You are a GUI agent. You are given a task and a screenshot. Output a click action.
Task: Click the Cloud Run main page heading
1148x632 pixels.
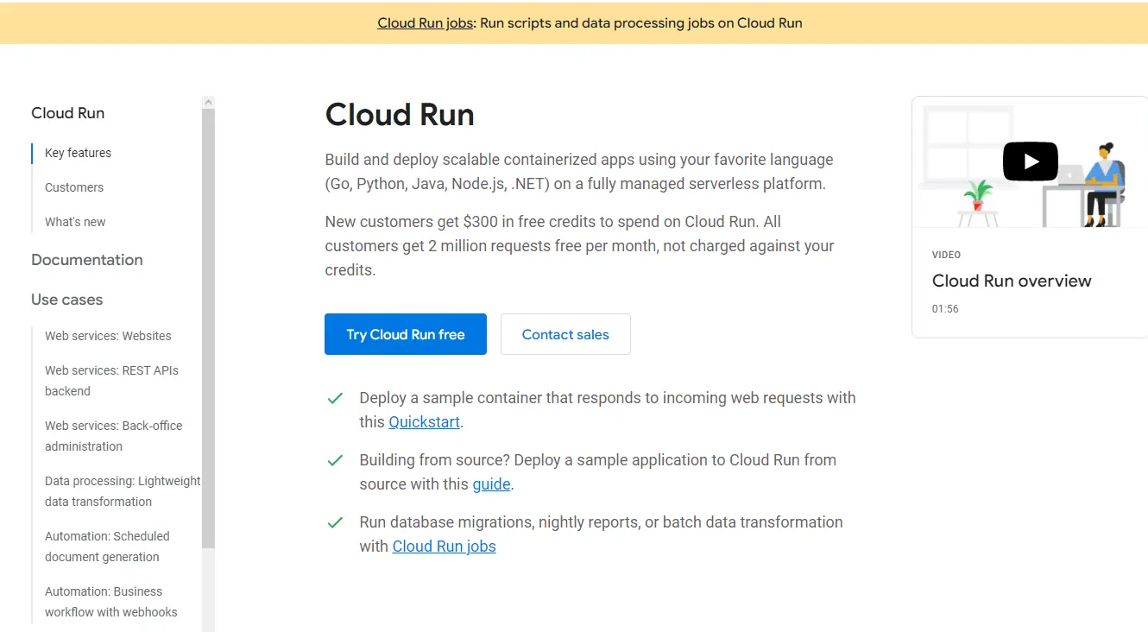[x=400, y=115]
